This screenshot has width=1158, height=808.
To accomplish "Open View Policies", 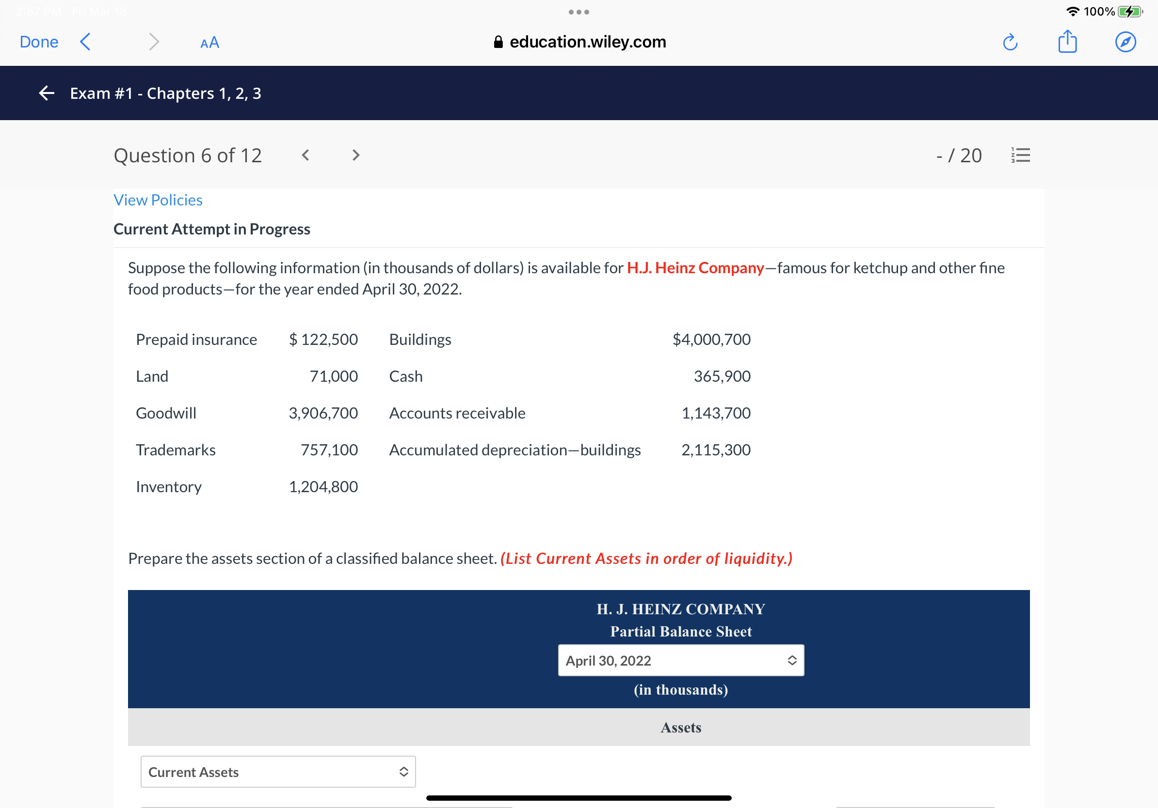I will pos(158,200).
